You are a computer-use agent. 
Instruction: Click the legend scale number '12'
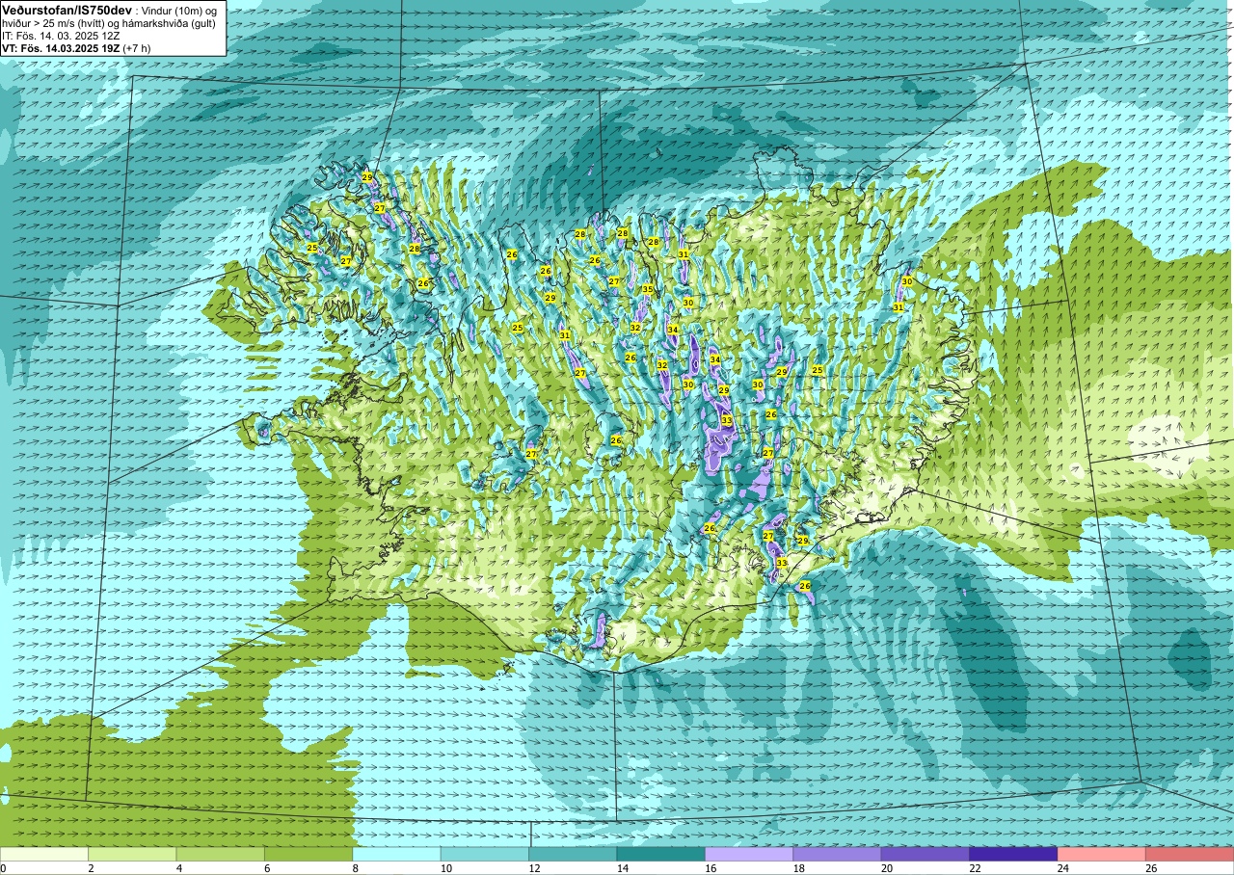pyautogui.click(x=535, y=868)
